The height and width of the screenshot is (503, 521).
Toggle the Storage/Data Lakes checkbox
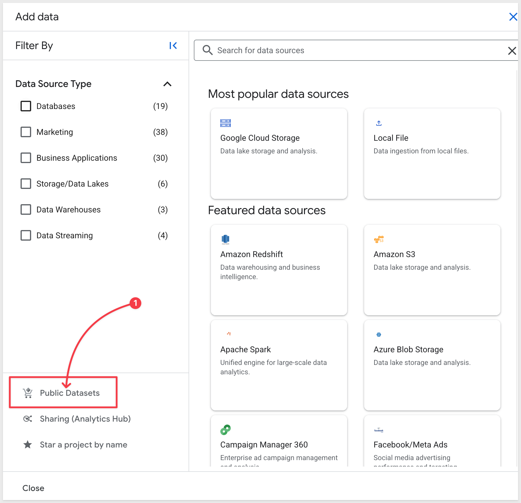[x=26, y=184]
